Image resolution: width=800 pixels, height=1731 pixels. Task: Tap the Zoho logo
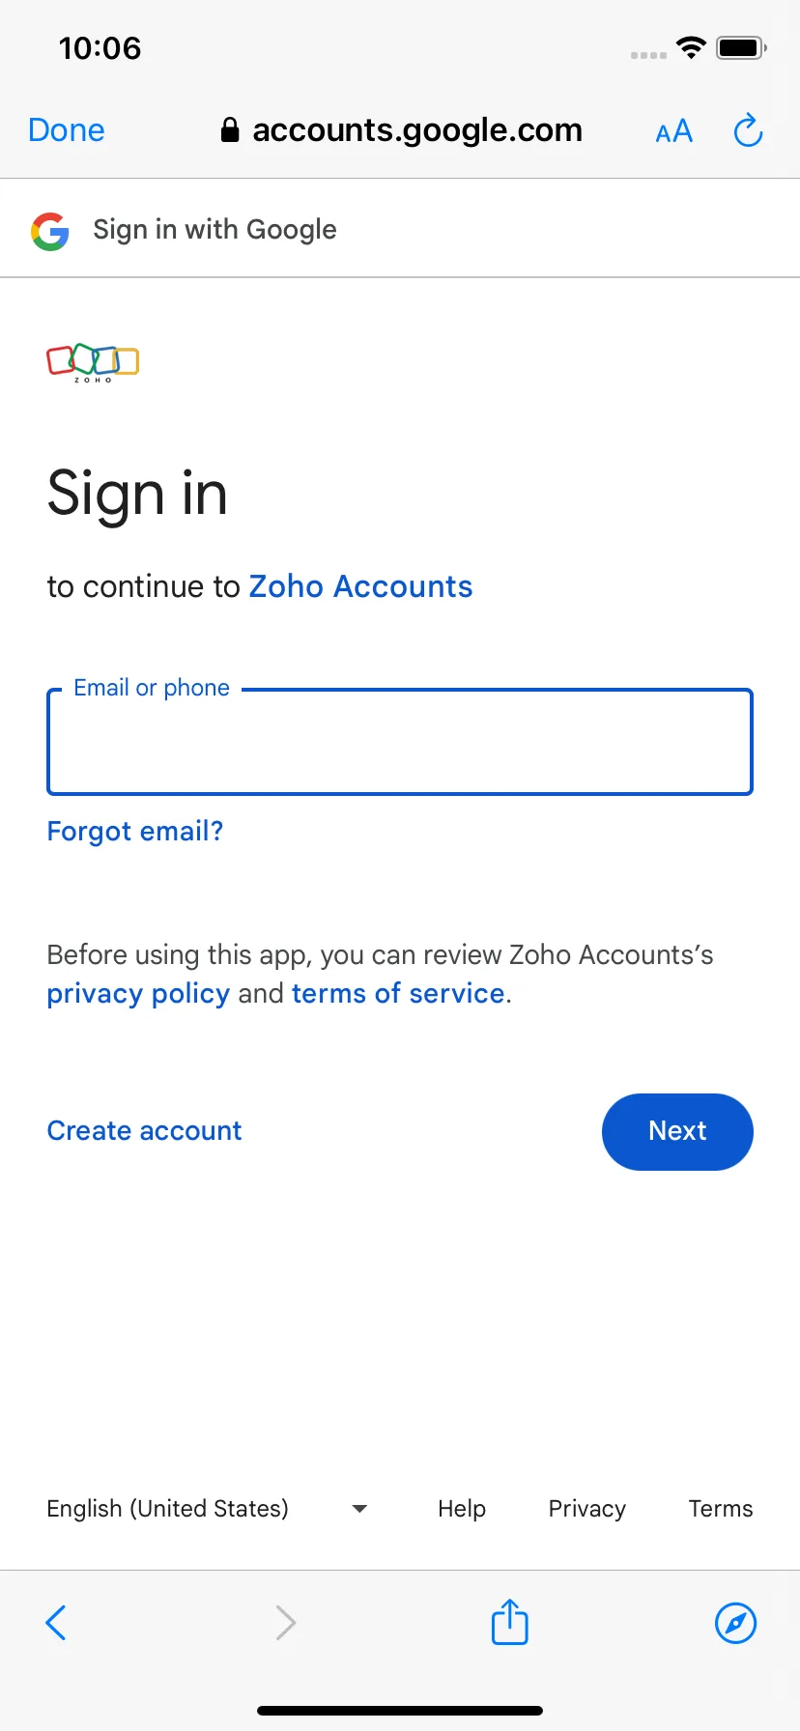coord(93,362)
